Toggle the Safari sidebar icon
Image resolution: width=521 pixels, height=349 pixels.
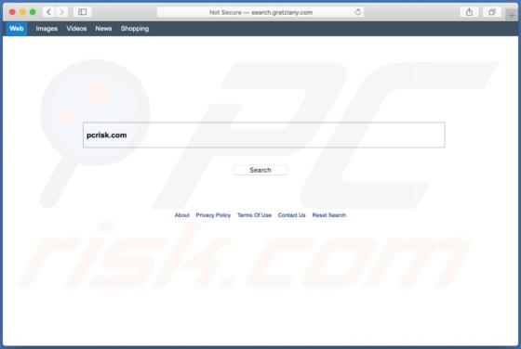click(83, 12)
